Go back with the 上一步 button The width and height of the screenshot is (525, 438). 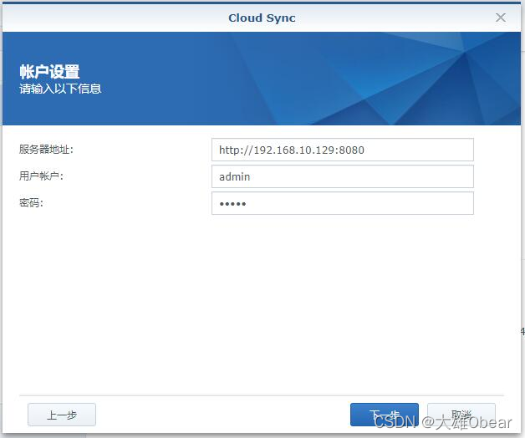point(62,415)
